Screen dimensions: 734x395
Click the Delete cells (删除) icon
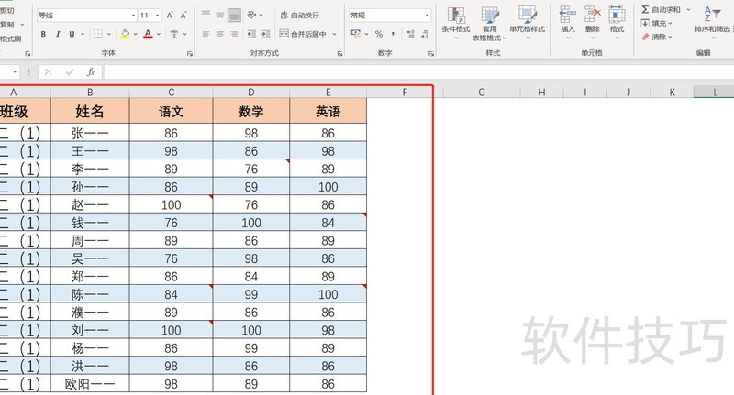[x=592, y=20]
